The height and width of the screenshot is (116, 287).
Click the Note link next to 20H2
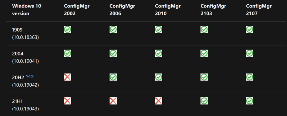tap(30, 76)
